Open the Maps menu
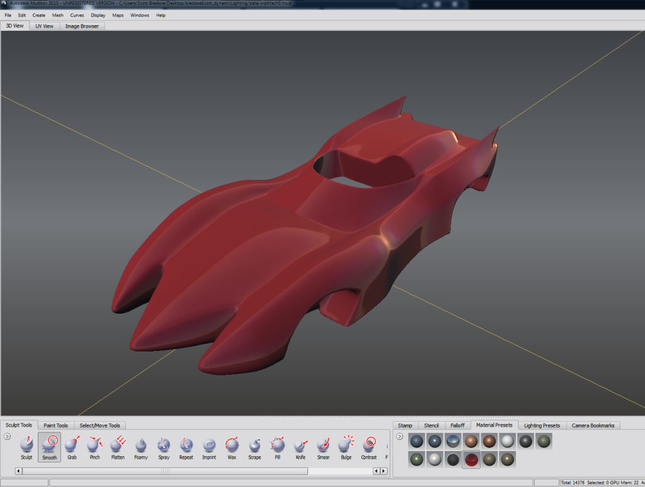The width and height of the screenshot is (645, 487). [x=117, y=15]
